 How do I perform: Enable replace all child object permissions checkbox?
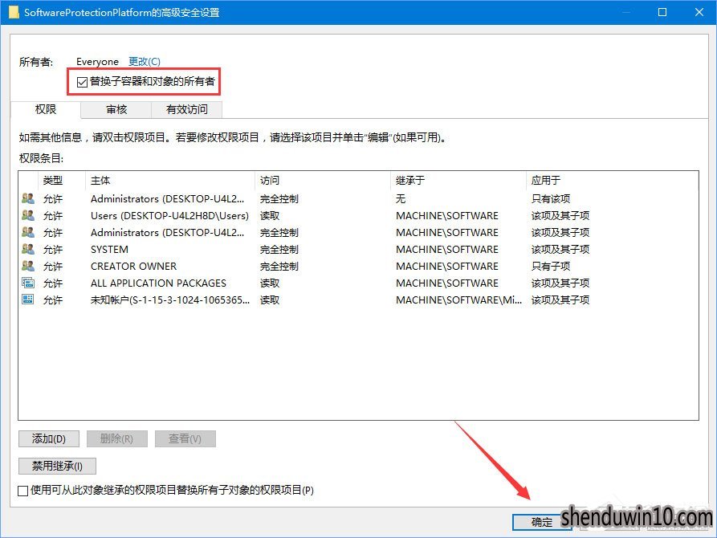[x=22, y=491]
